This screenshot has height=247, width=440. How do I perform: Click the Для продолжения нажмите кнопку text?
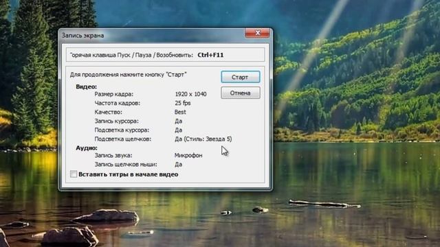(129, 75)
